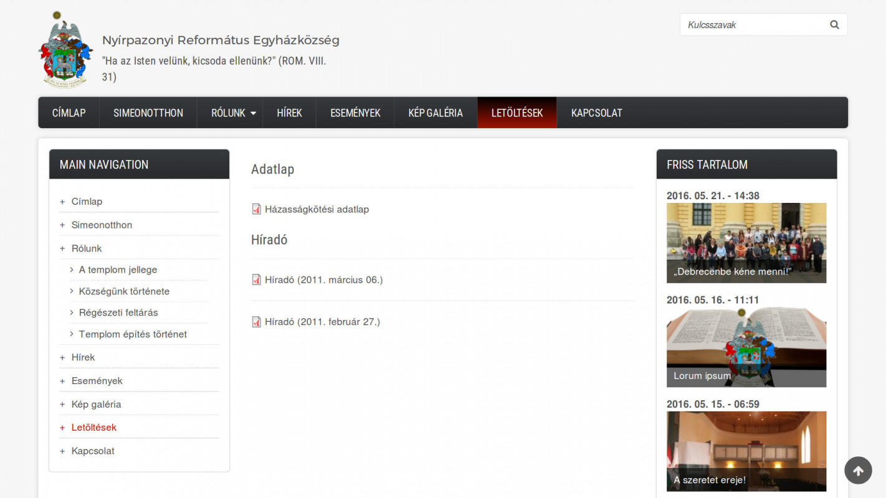Click PDF icon next to Híradó március 06

coord(256,280)
